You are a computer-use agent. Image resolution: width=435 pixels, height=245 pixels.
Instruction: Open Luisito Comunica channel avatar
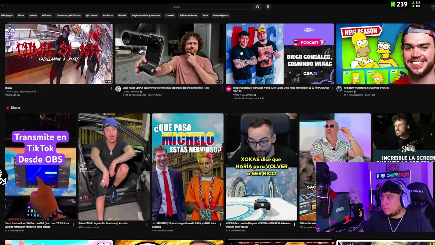pos(118,89)
